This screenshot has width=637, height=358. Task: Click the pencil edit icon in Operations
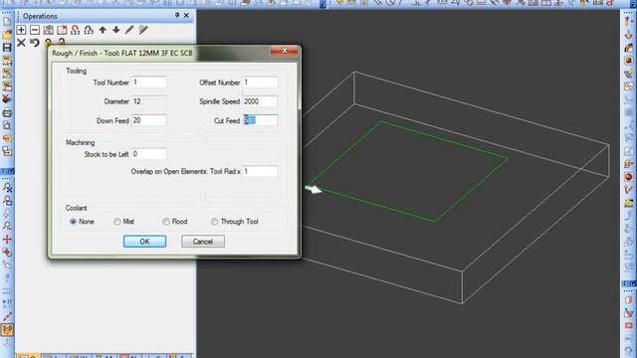point(129,30)
